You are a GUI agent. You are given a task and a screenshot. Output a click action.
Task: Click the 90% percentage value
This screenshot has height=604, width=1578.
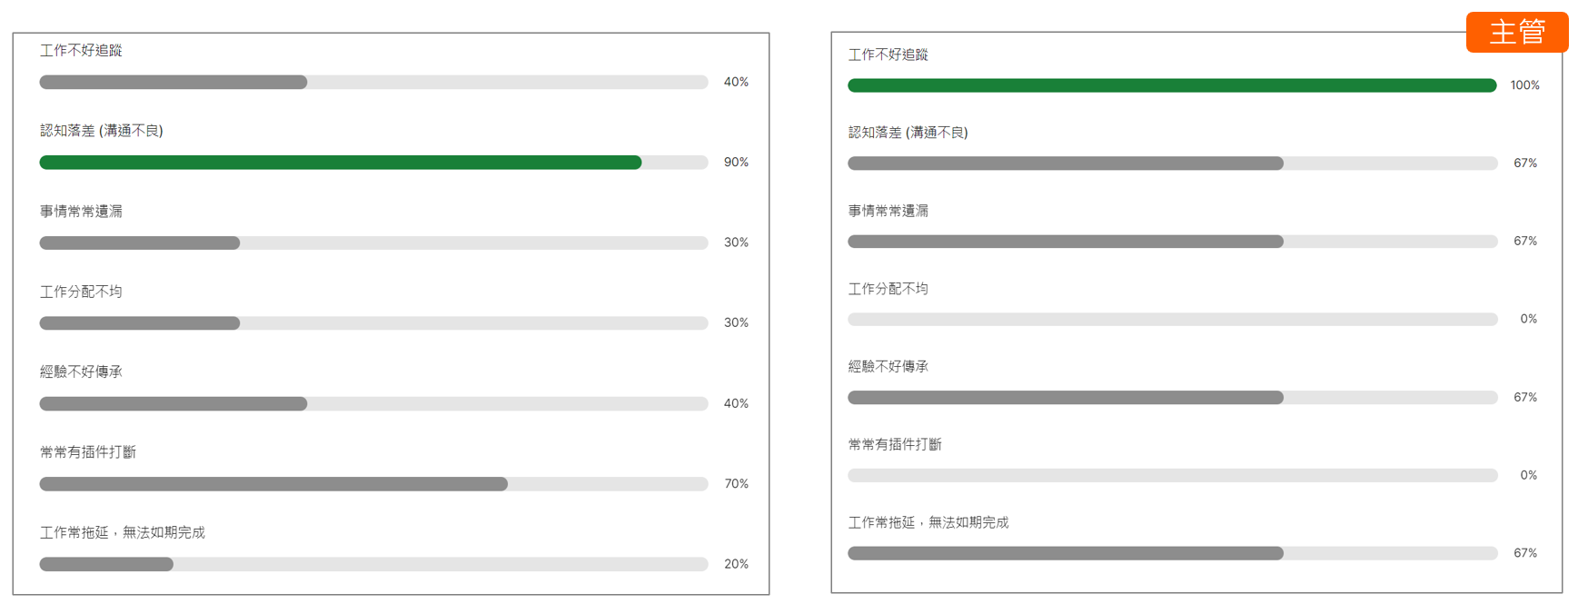point(736,163)
